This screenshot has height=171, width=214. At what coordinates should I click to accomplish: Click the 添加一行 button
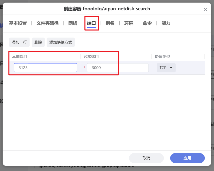(19, 42)
